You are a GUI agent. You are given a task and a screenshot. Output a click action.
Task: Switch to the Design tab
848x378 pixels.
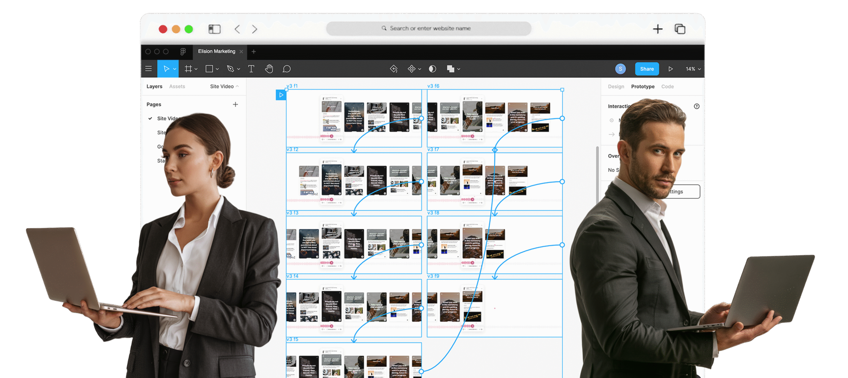616,86
